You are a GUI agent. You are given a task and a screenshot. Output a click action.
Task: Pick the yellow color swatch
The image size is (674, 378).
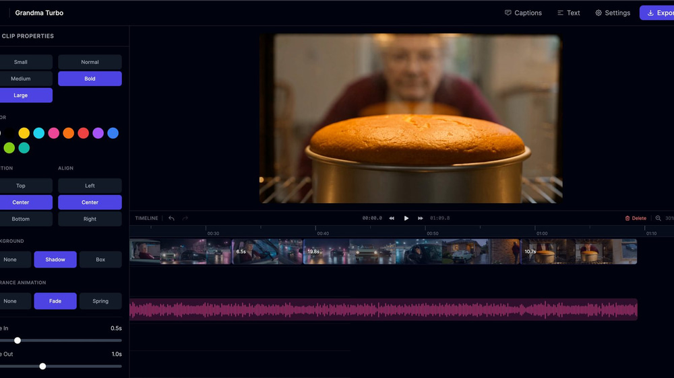(24, 133)
